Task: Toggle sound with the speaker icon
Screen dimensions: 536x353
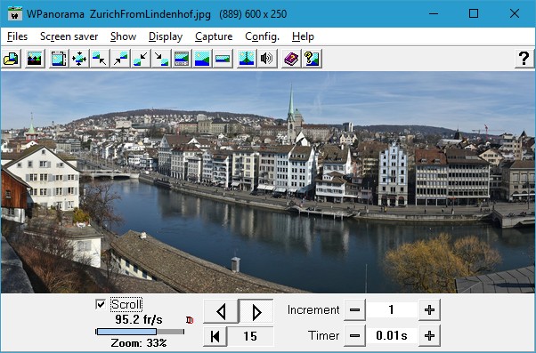Action: pyautogui.click(x=267, y=59)
